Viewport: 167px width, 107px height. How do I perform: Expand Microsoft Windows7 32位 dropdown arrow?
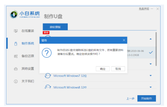point(151,76)
